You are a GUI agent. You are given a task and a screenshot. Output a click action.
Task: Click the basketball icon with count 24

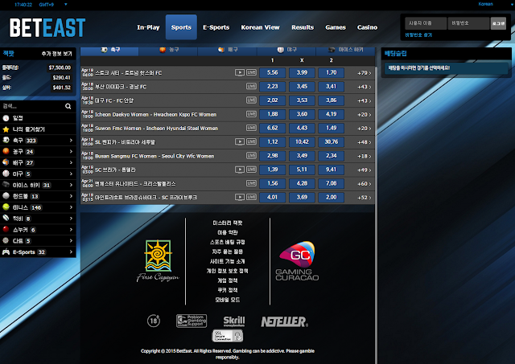click(x=6, y=151)
